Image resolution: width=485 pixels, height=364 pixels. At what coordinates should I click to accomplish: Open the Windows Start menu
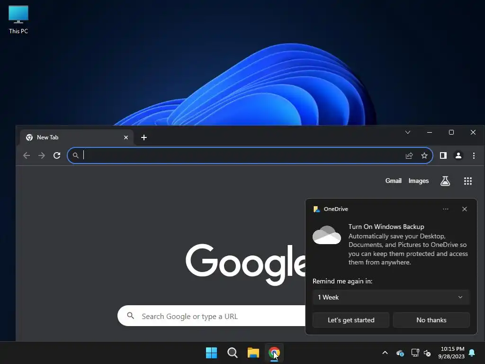(212, 353)
